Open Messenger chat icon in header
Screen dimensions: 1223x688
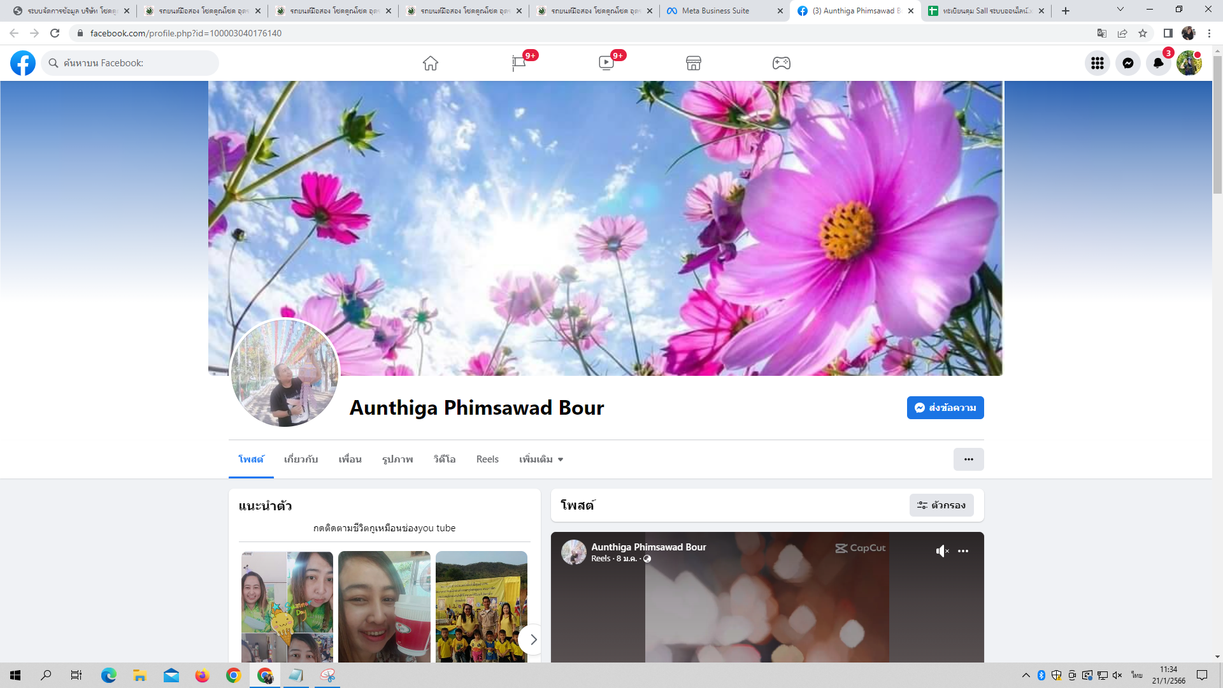1127,63
